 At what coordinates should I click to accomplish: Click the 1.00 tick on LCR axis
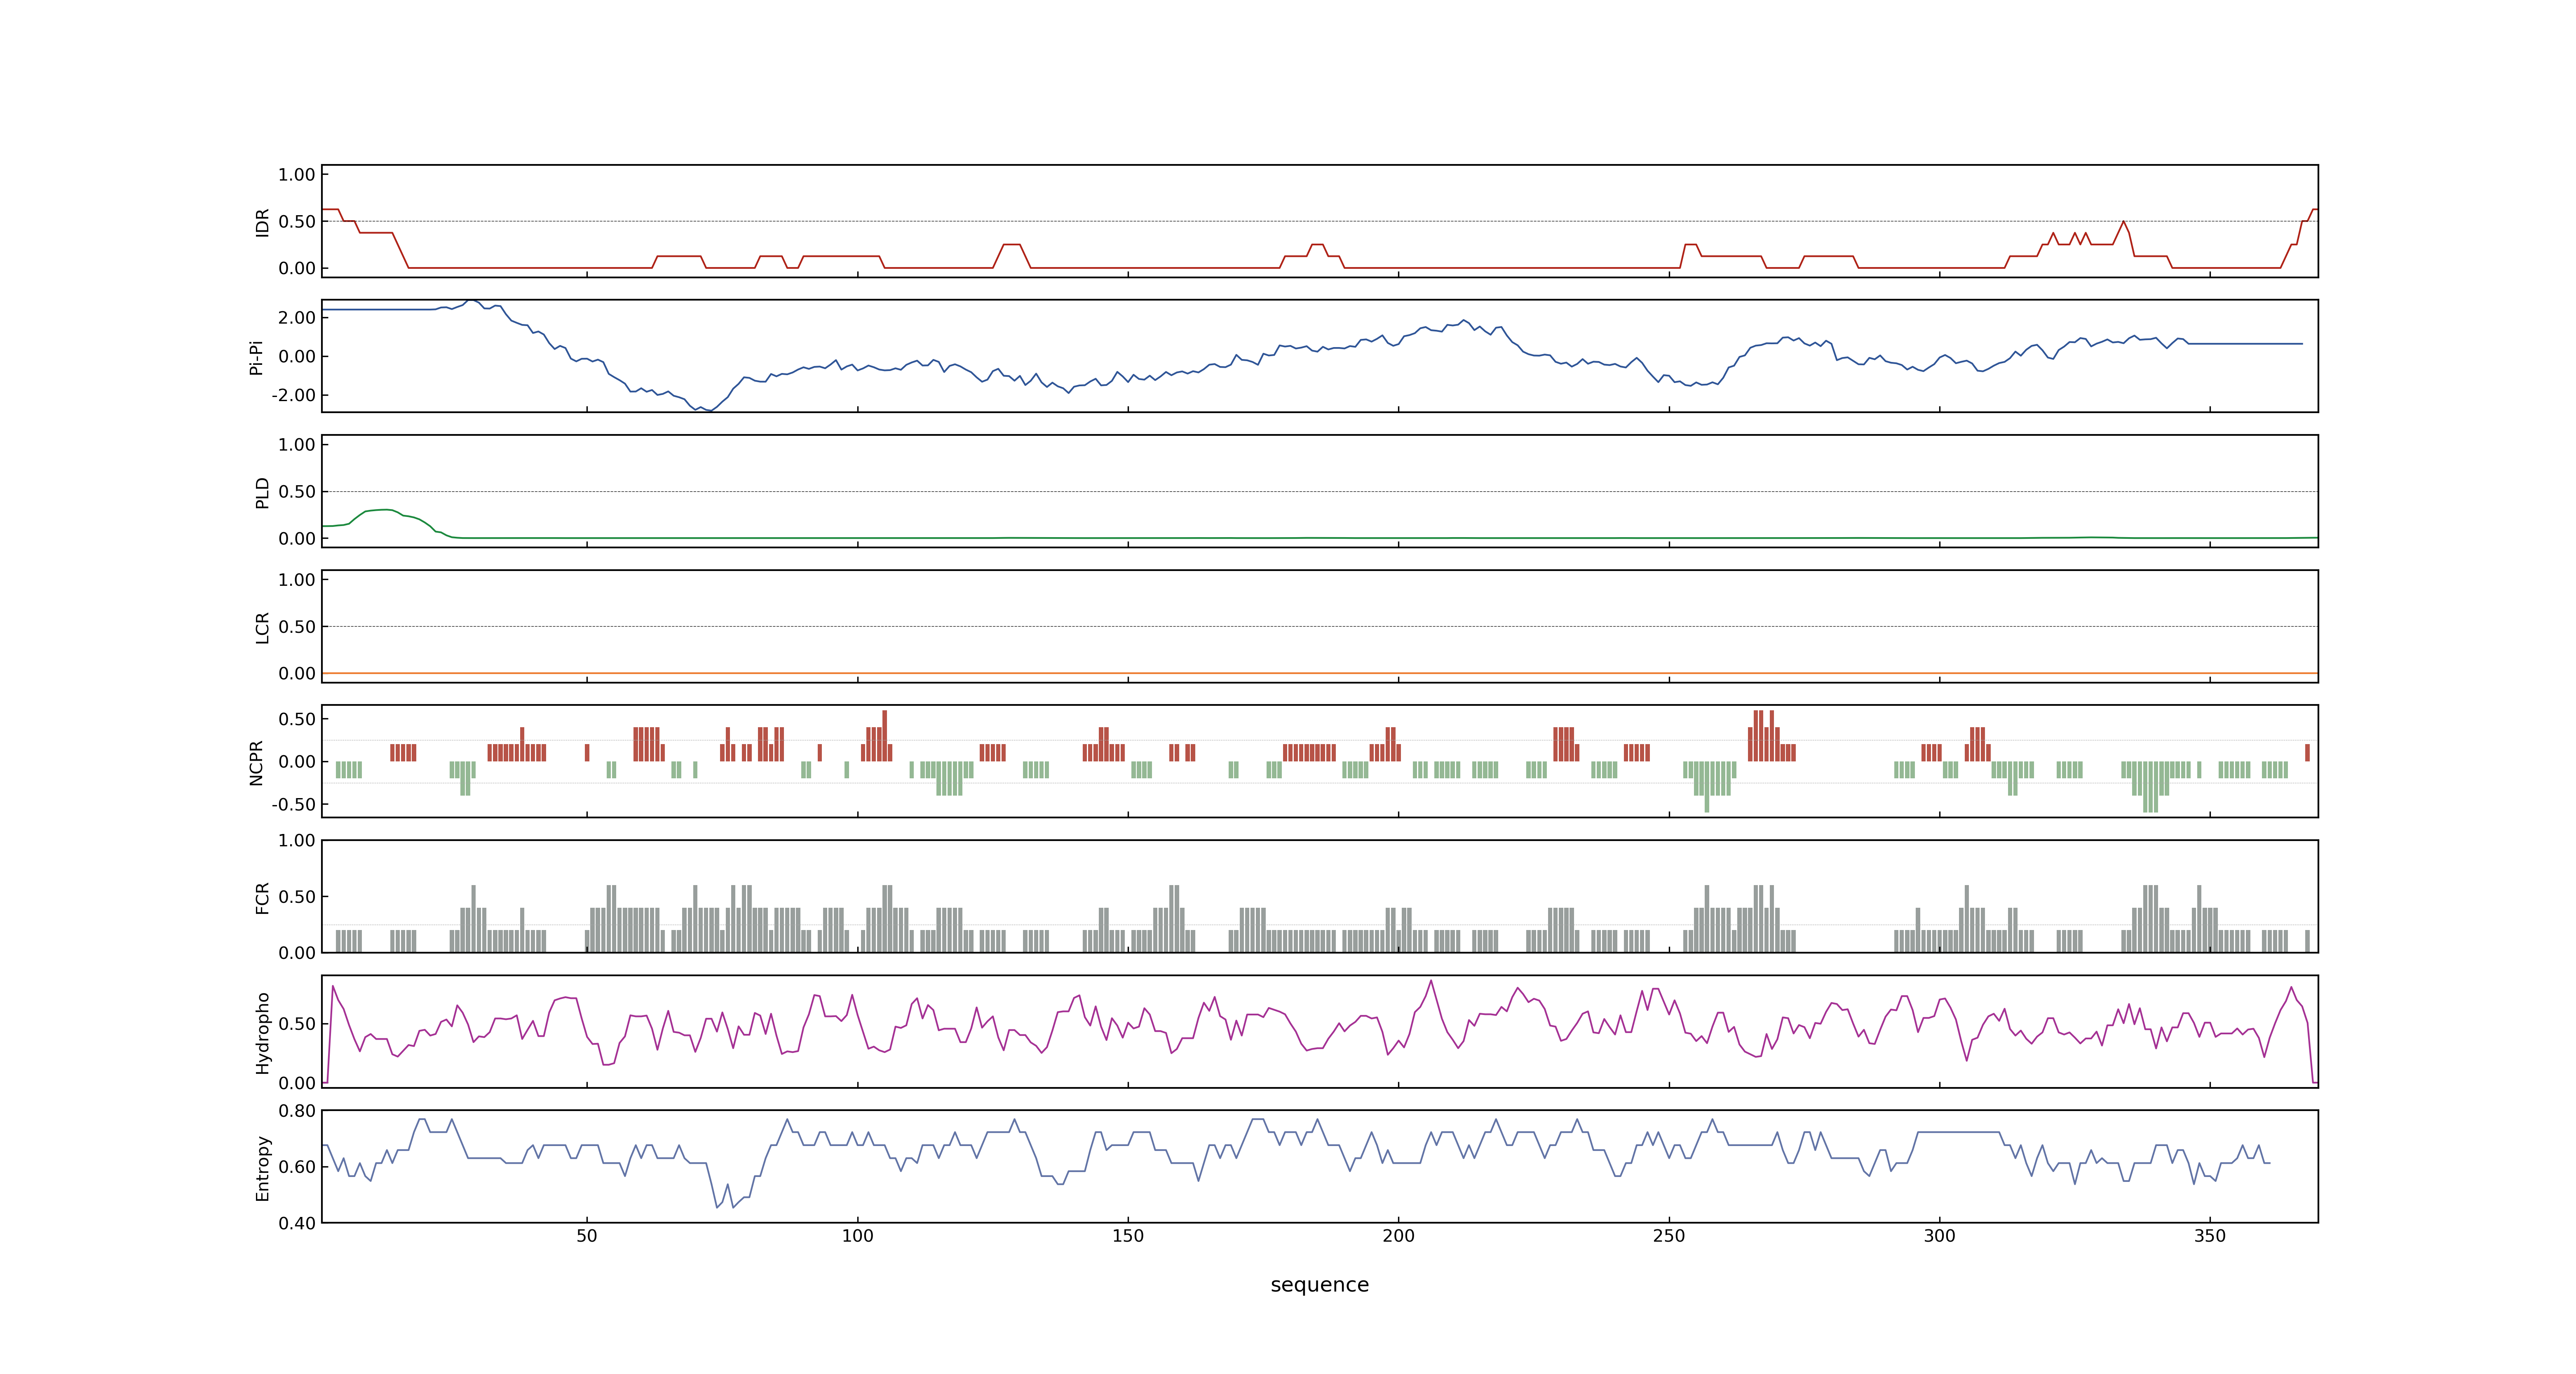tap(297, 580)
